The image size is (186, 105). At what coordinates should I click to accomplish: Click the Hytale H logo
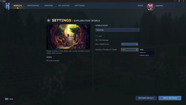coord(7,6)
